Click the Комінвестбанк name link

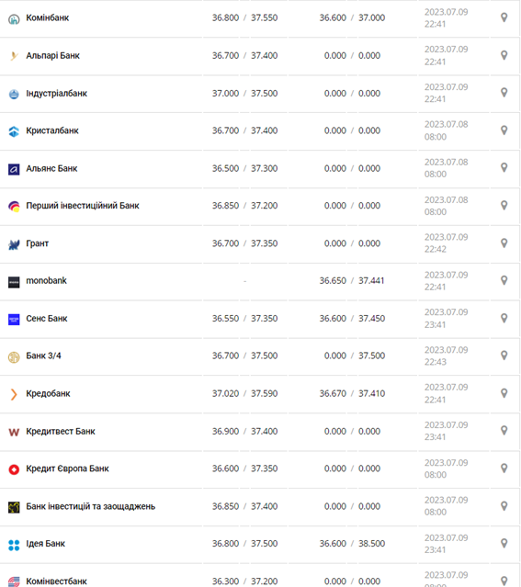click(57, 581)
